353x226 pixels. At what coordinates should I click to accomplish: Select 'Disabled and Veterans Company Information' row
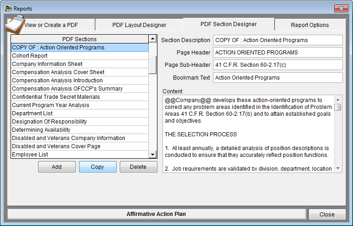[x=79, y=138]
